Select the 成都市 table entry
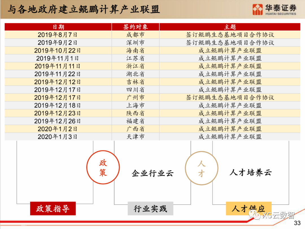305x229 pixels. (135, 34)
